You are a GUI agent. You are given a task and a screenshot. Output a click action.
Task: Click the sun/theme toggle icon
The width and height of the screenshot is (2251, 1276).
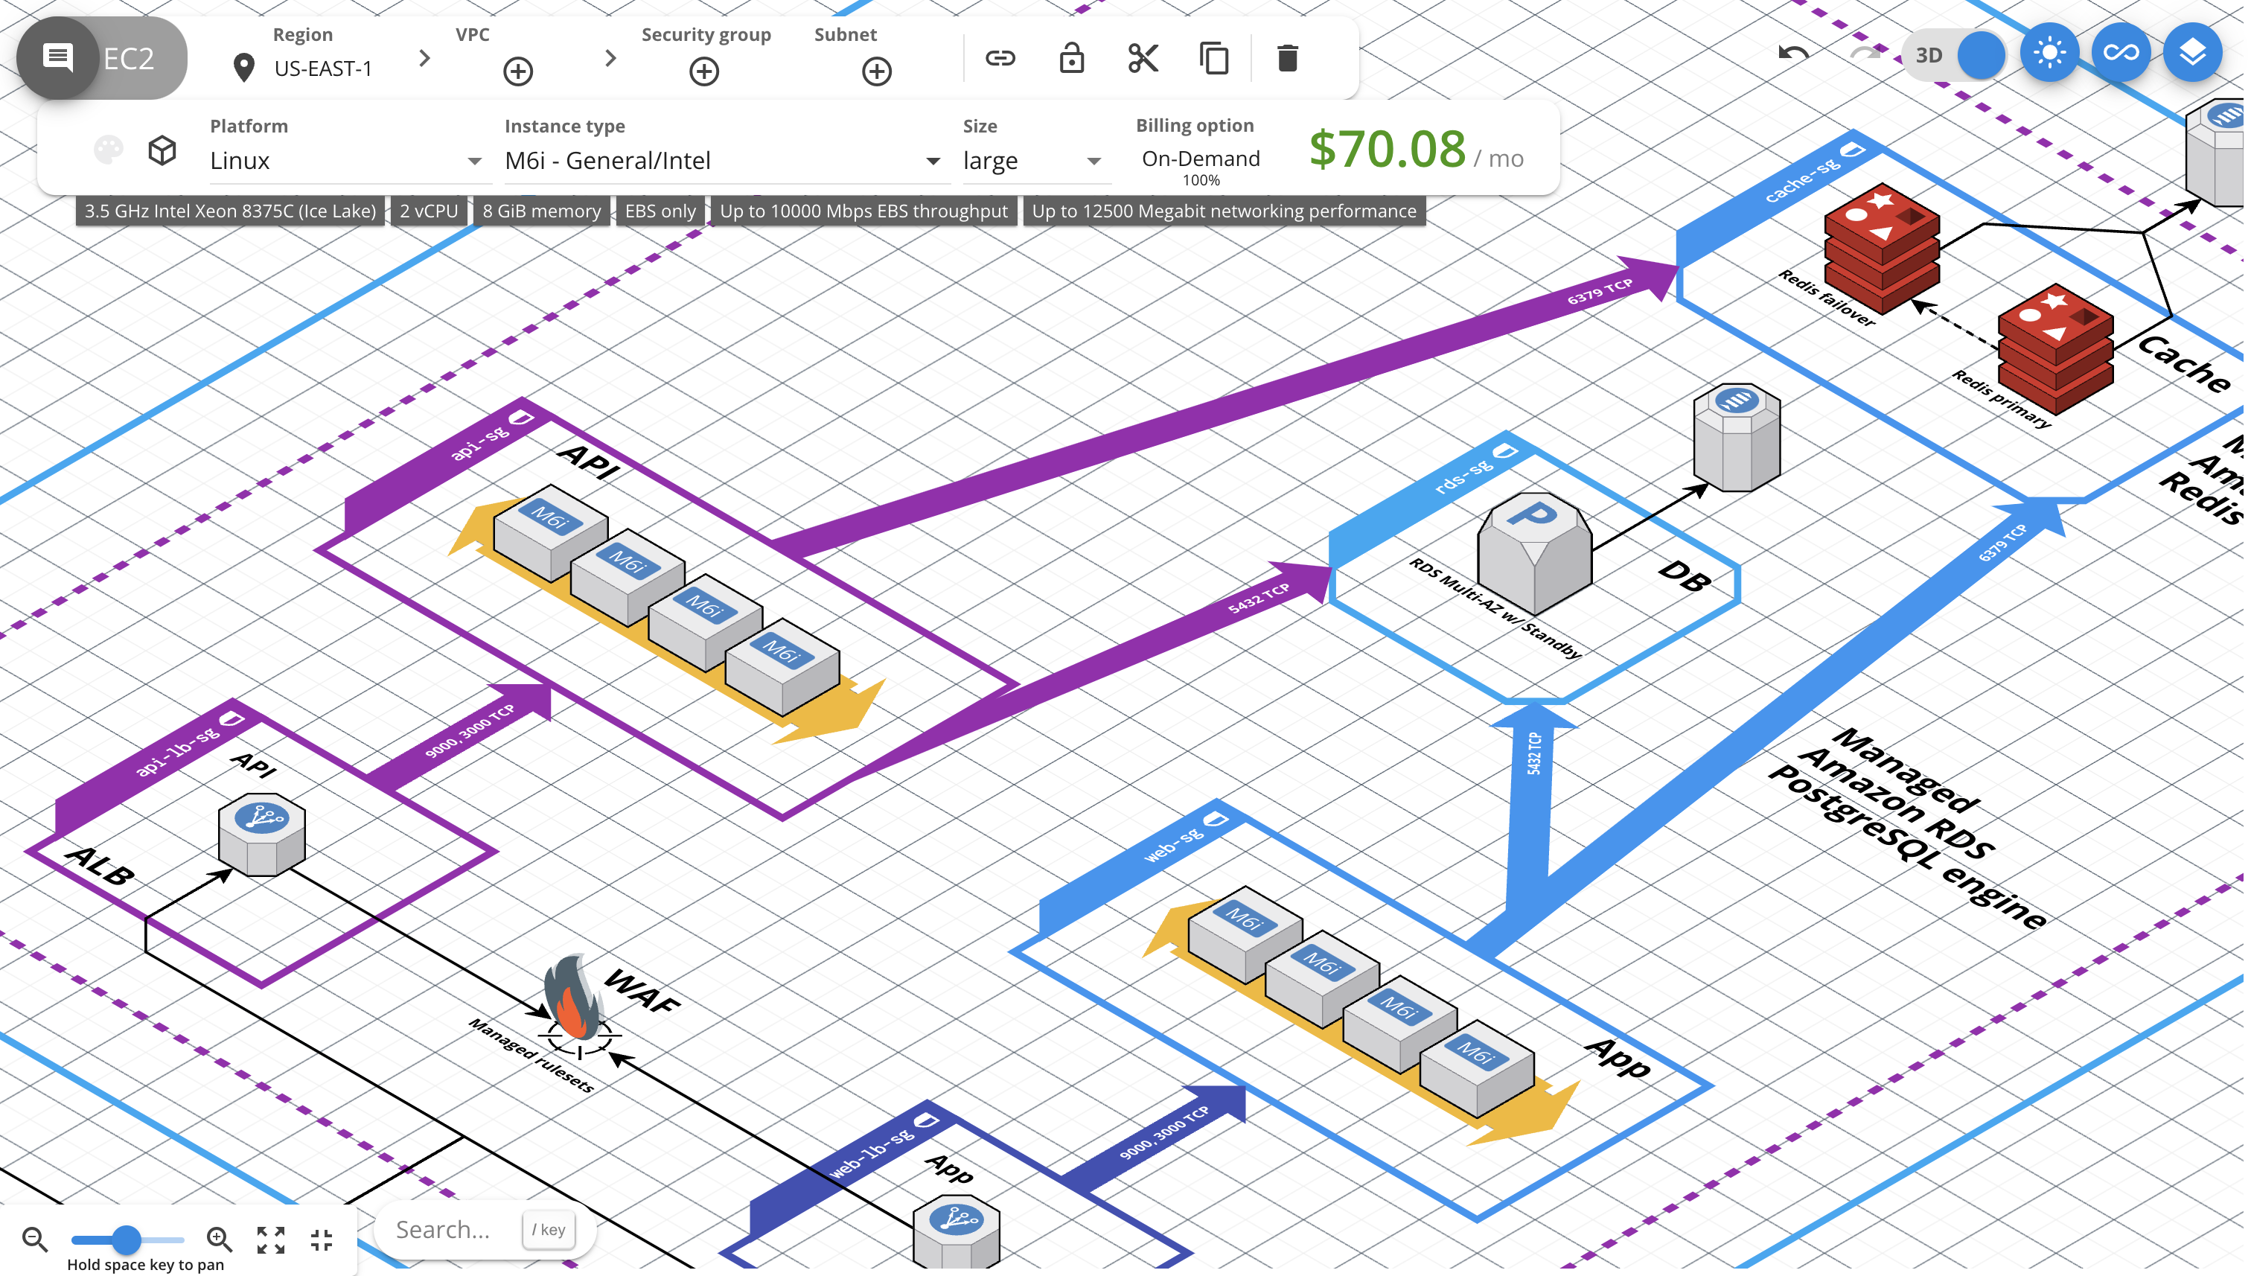pos(2049,57)
